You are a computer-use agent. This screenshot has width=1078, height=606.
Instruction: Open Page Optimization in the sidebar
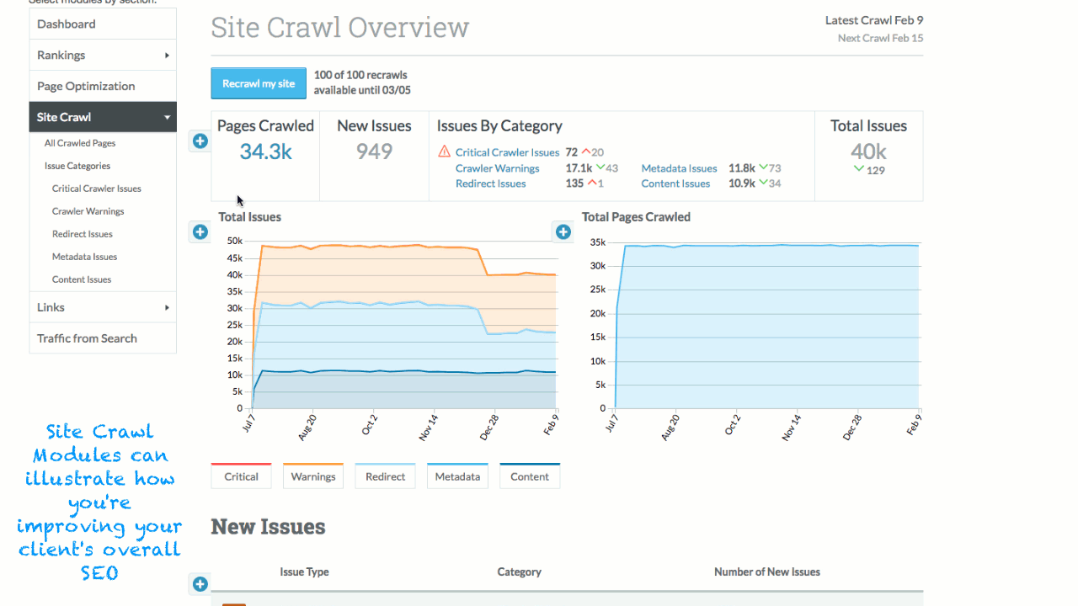point(86,87)
